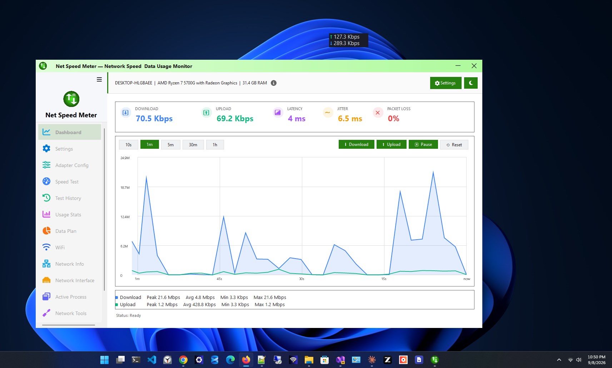Toggle the Download series on the chart
The width and height of the screenshot is (612, 368).
coord(357,144)
